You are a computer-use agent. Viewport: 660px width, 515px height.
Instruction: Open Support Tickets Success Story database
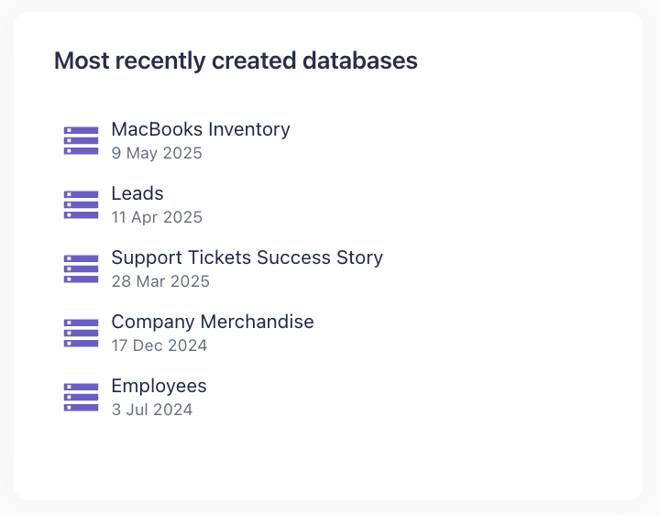pyautogui.click(x=247, y=258)
